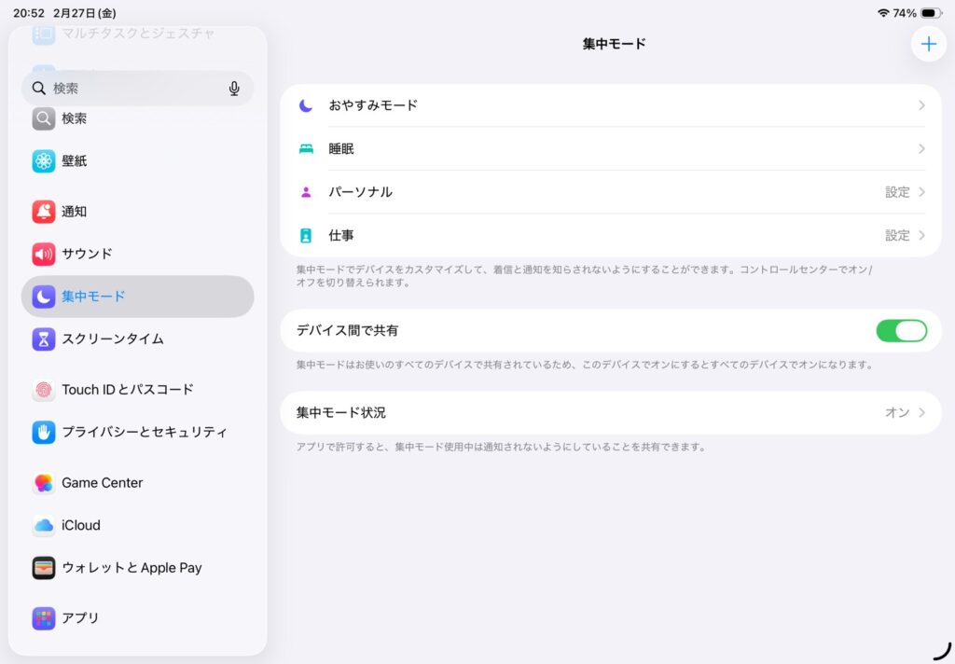Tap the Game Center colorful bubbles icon
Image resolution: width=955 pixels, height=664 pixels.
coord(44,483)
